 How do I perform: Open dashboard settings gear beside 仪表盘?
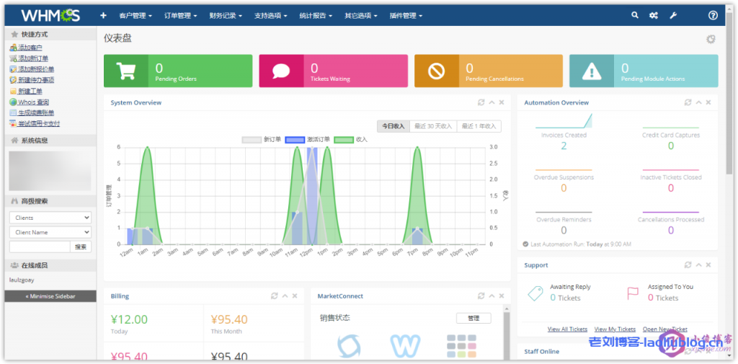711,39
